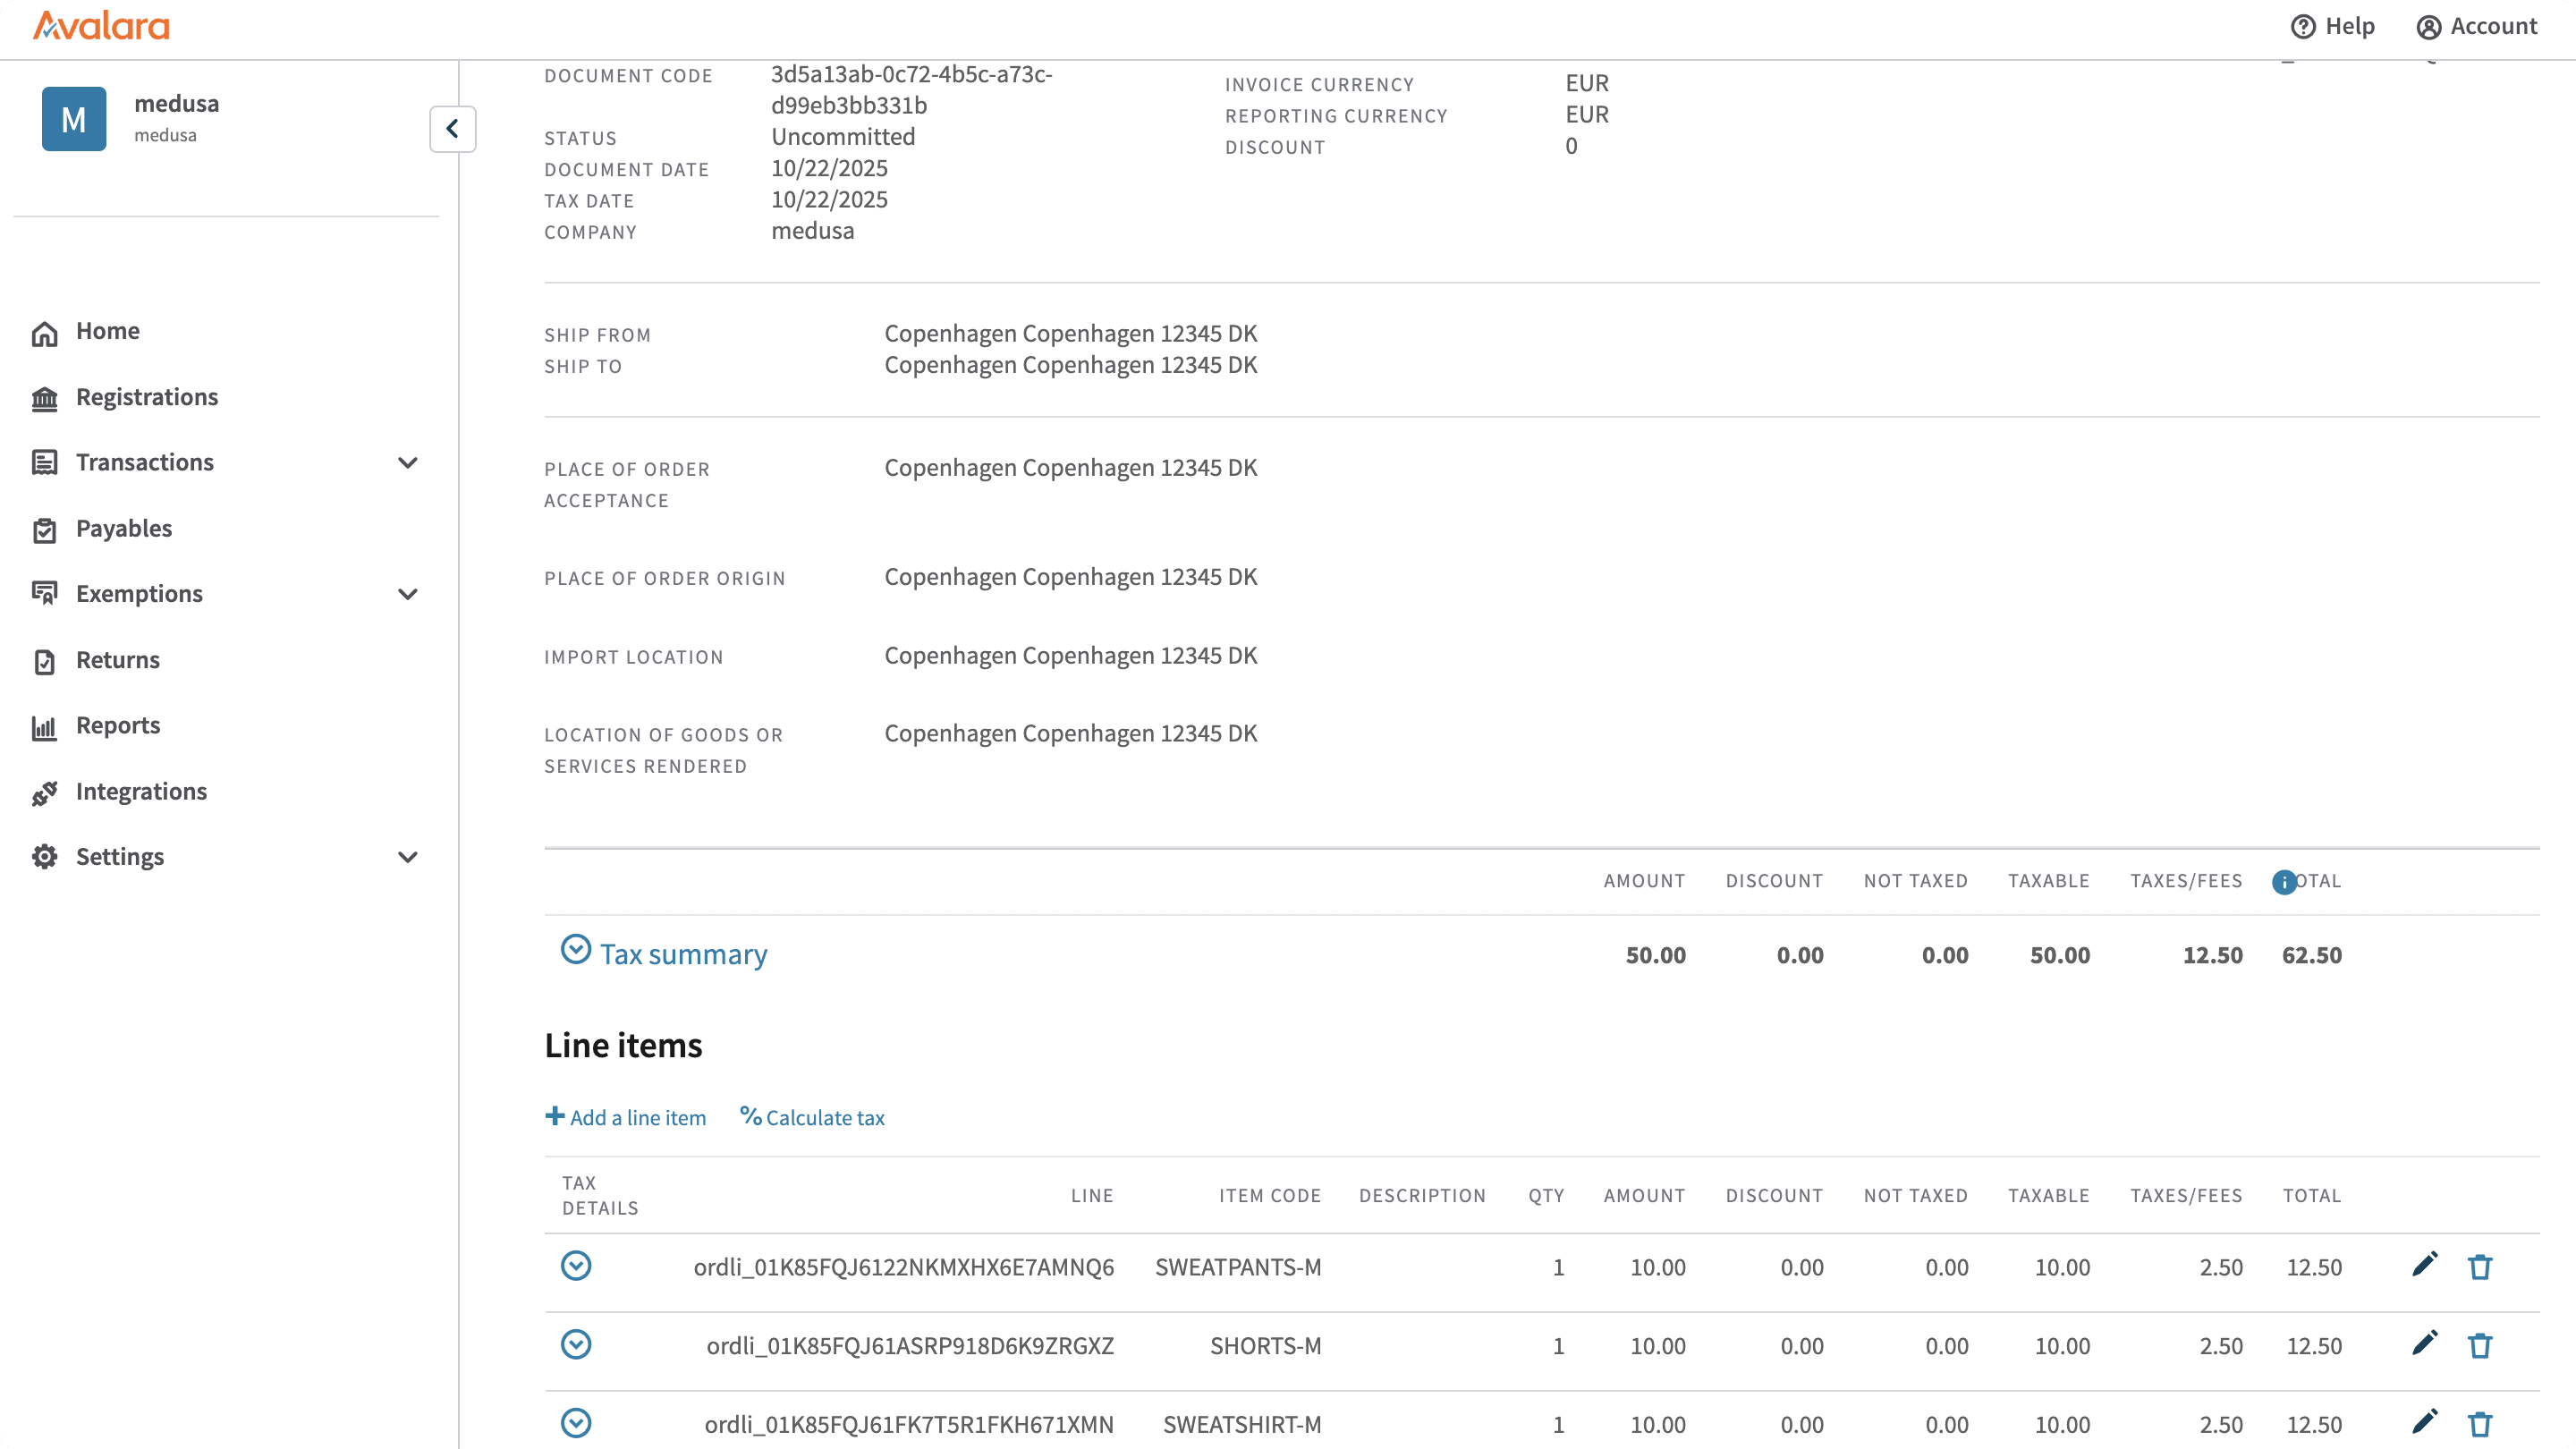
Task: Expand tax details for the SWEATSHIRT-M row
Action: click(576, 1424)
